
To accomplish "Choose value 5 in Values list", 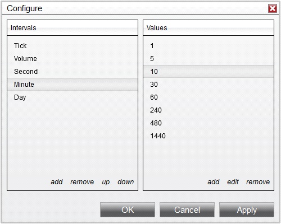I will [x=209, y=59].
